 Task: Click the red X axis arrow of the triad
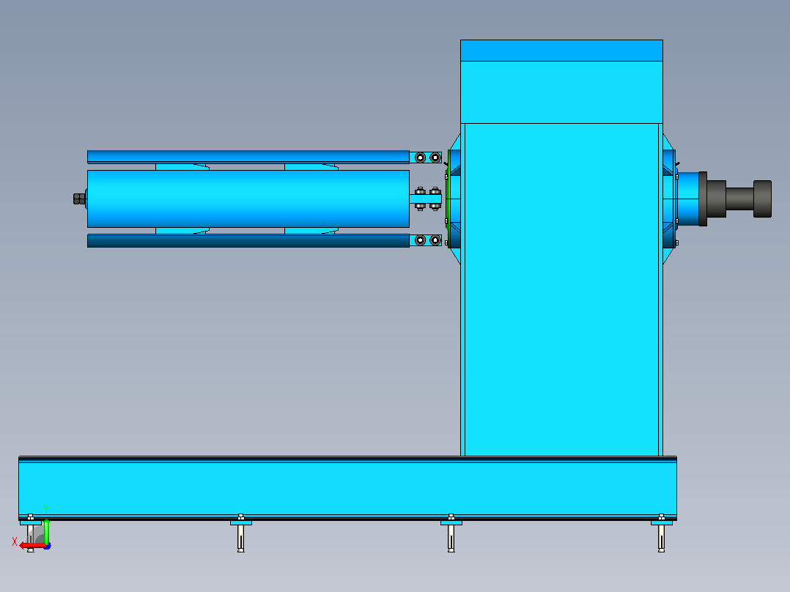click(32, 546)
